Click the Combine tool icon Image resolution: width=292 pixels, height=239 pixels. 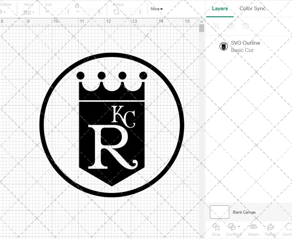(232, 227)
